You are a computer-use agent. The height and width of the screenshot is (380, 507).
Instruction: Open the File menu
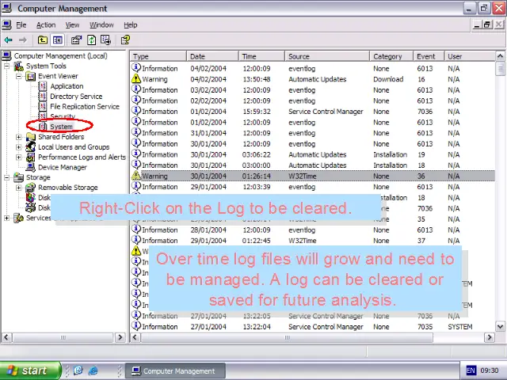(x=21, y=25)
